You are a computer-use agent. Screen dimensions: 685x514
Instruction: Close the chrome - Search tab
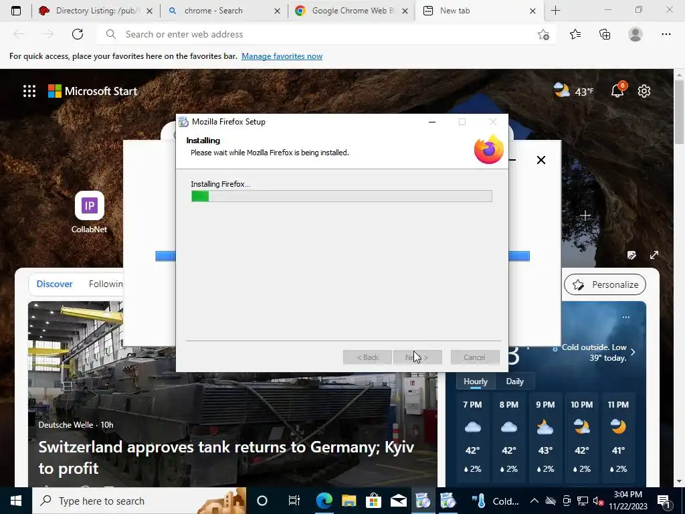(277, 11)
